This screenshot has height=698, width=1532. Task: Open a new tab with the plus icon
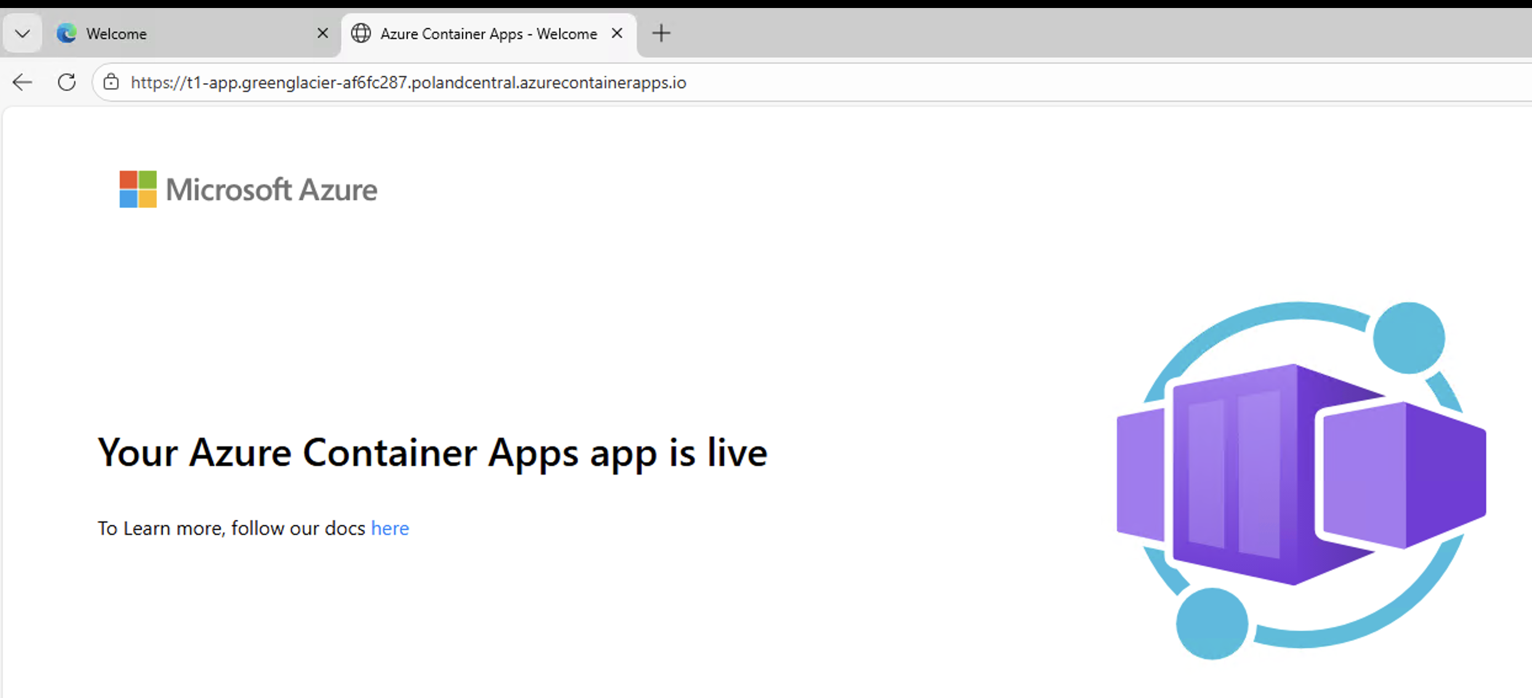[x=660, y=33]
